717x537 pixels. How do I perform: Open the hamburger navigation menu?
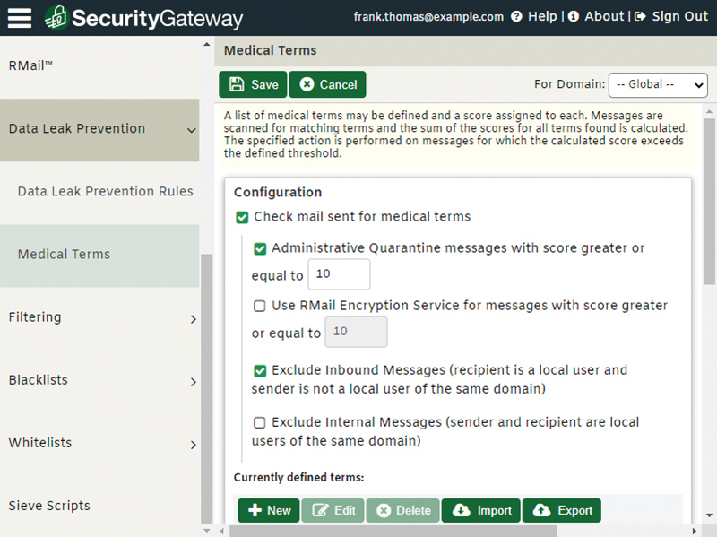click(20, 18)
